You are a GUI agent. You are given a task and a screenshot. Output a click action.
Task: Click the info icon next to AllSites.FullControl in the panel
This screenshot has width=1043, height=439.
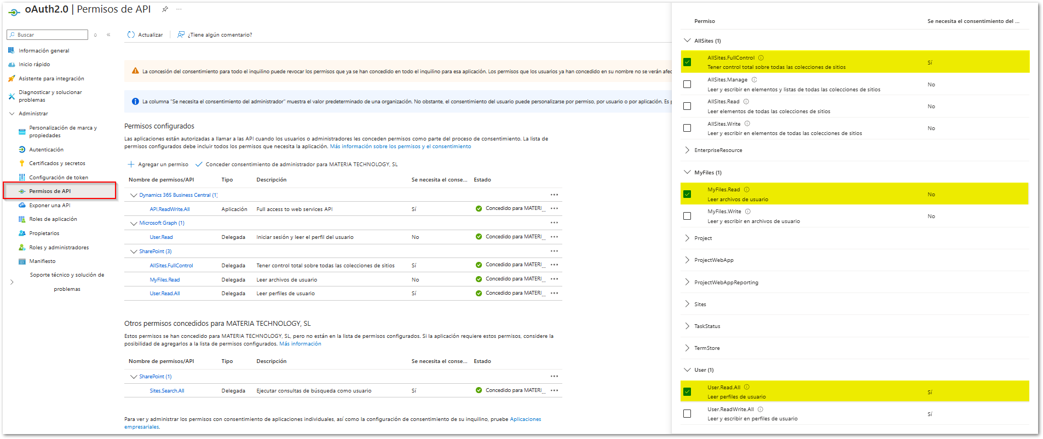point(761,58)
